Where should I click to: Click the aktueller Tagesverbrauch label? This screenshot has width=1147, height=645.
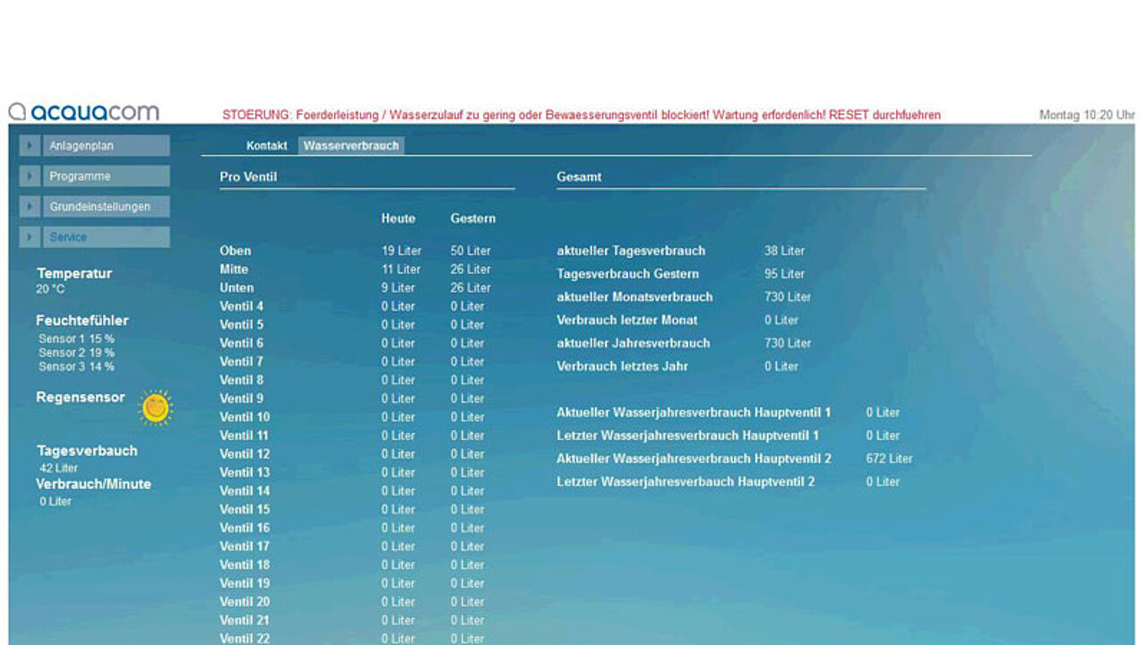point(631,251)
